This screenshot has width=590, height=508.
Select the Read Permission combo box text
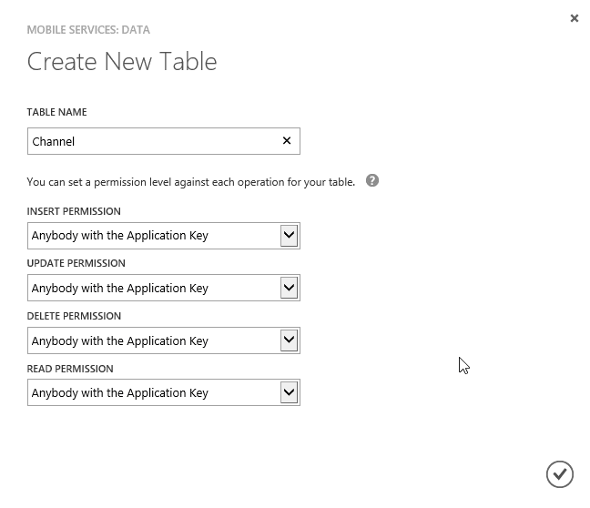(x=119, y=393)
